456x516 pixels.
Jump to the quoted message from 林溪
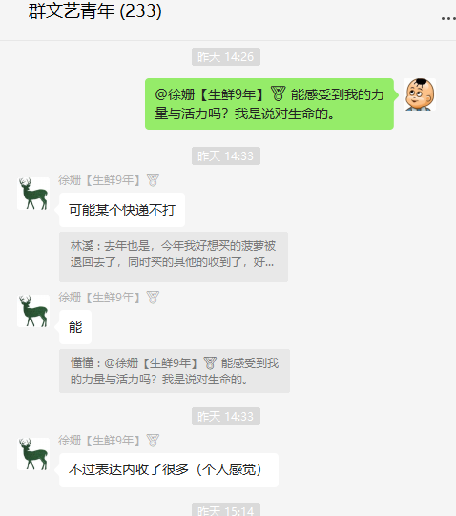pyautogui.click(x=174, y=257)
